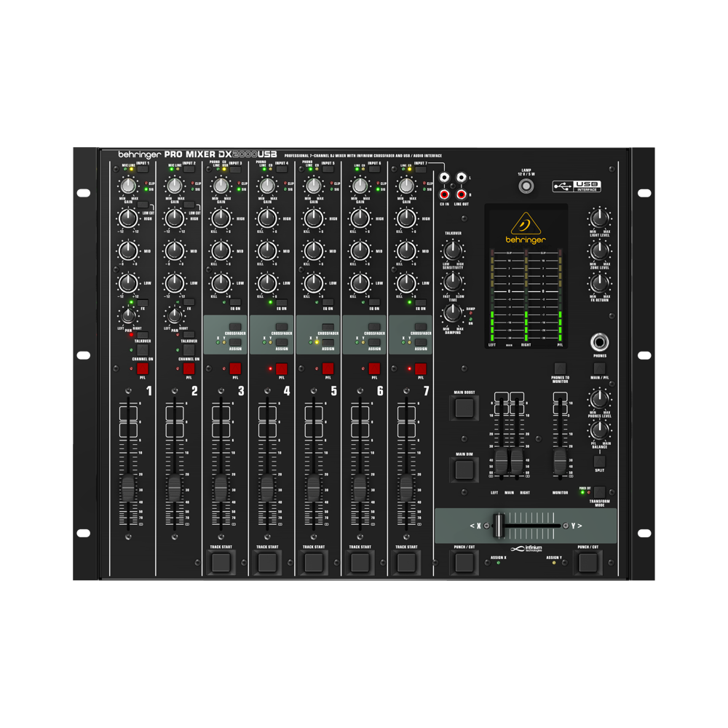
Task: Click the PHONES LEVEL knob
Action: 599,399
